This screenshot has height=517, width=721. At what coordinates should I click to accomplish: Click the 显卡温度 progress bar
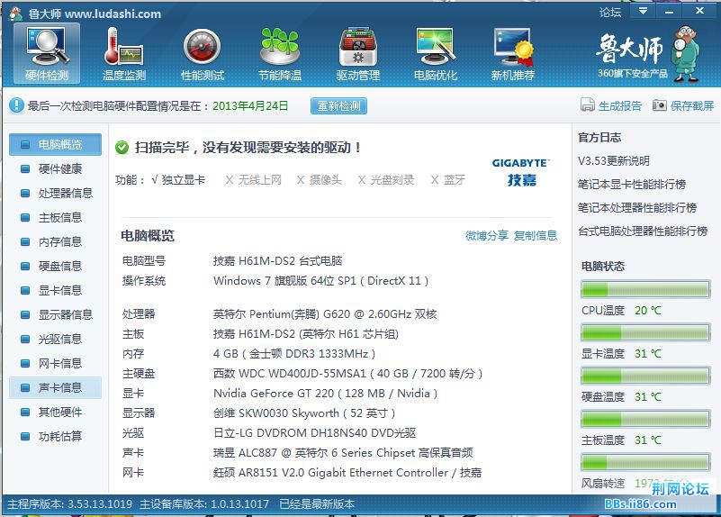(x=645, y=332)
